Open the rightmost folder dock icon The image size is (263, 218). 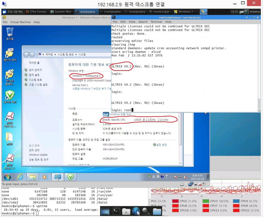(157, 211)
